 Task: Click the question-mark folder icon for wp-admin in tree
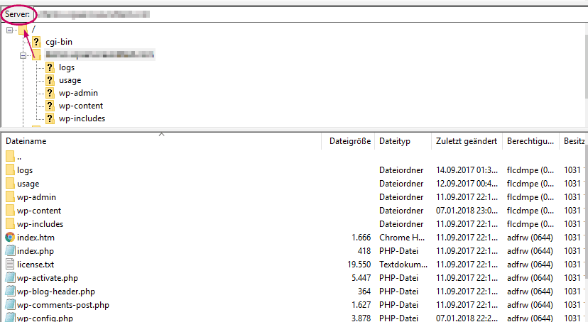click(50, 93)
